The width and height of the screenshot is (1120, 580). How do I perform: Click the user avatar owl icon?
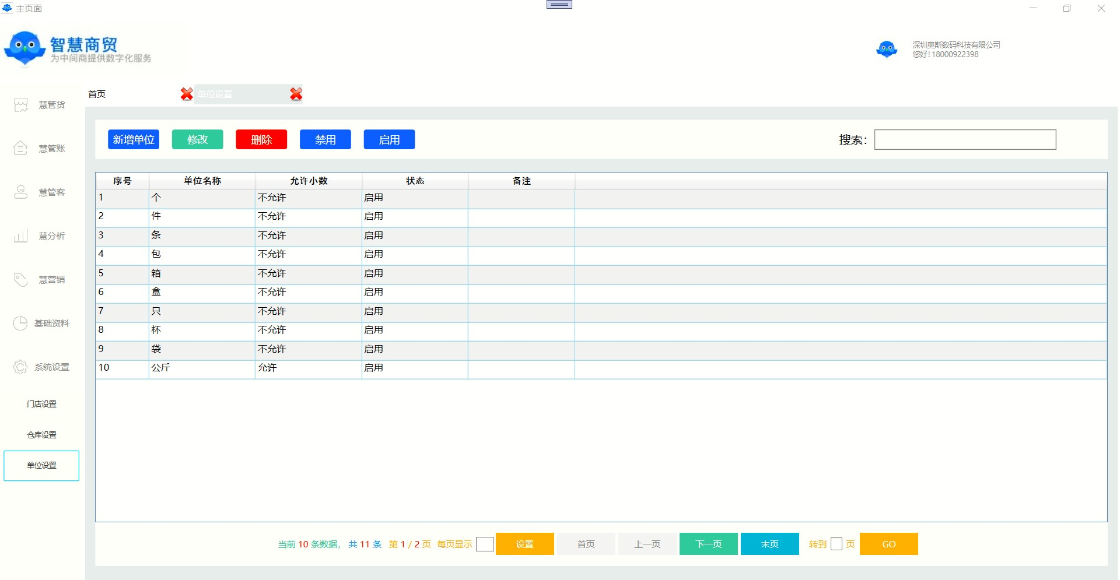887,50
